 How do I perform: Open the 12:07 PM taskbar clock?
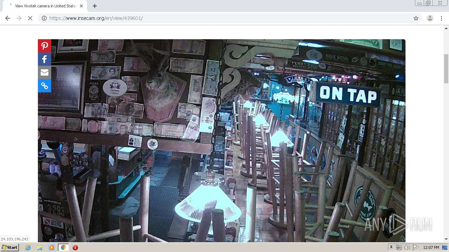[431, 247]
